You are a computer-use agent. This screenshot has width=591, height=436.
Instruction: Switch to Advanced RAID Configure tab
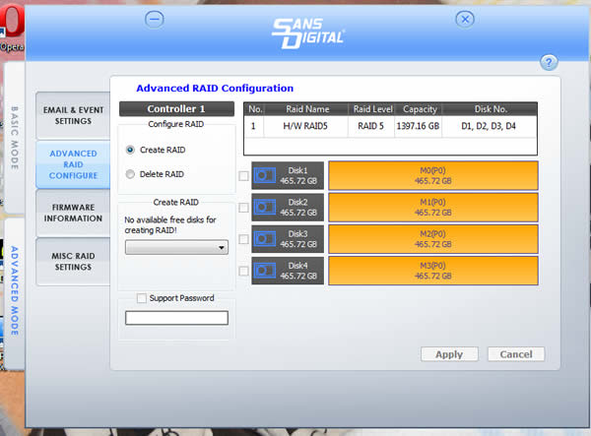point(73,164)
